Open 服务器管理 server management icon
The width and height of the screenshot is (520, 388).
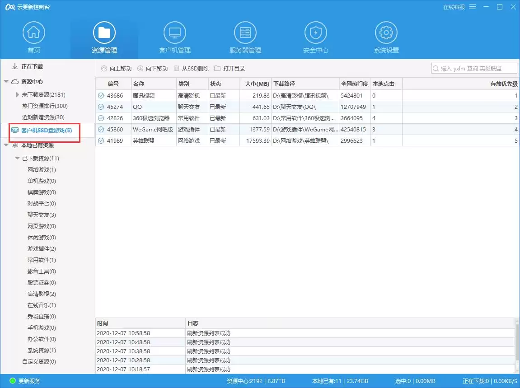coord(245,33)
